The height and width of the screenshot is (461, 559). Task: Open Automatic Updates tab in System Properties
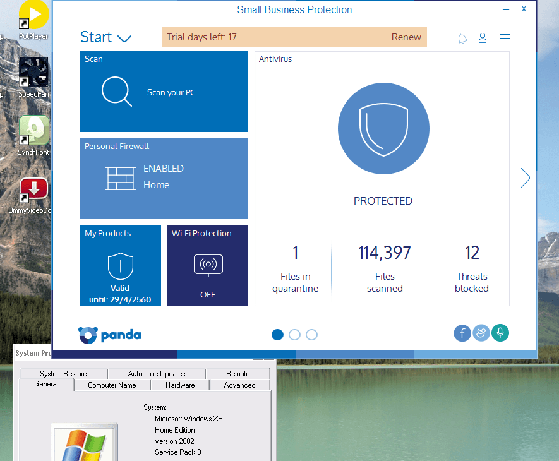[157, 373]
